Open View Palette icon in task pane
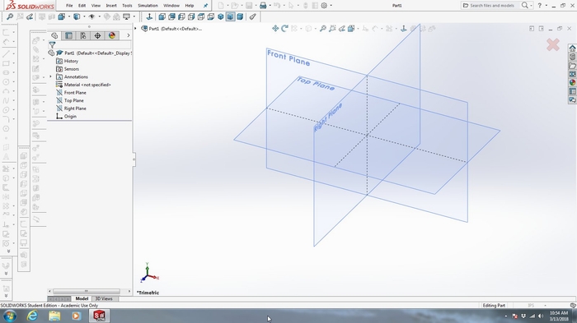 [x=572, y=74]
